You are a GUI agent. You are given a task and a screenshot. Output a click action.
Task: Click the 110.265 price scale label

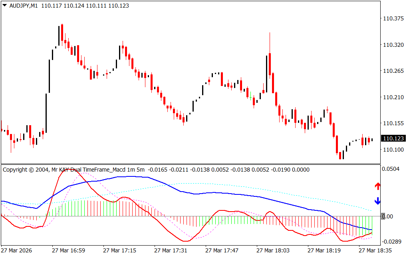click(x=393, y=71)
